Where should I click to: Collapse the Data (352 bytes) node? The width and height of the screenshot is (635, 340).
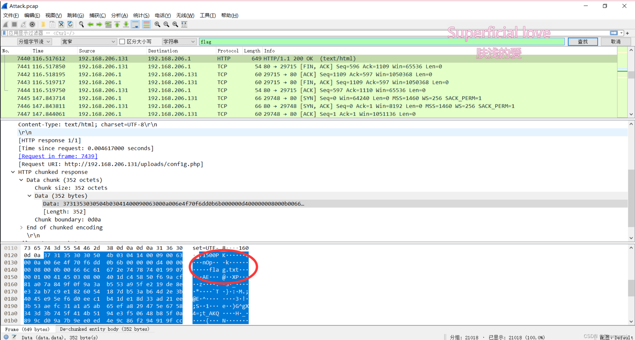30,196
